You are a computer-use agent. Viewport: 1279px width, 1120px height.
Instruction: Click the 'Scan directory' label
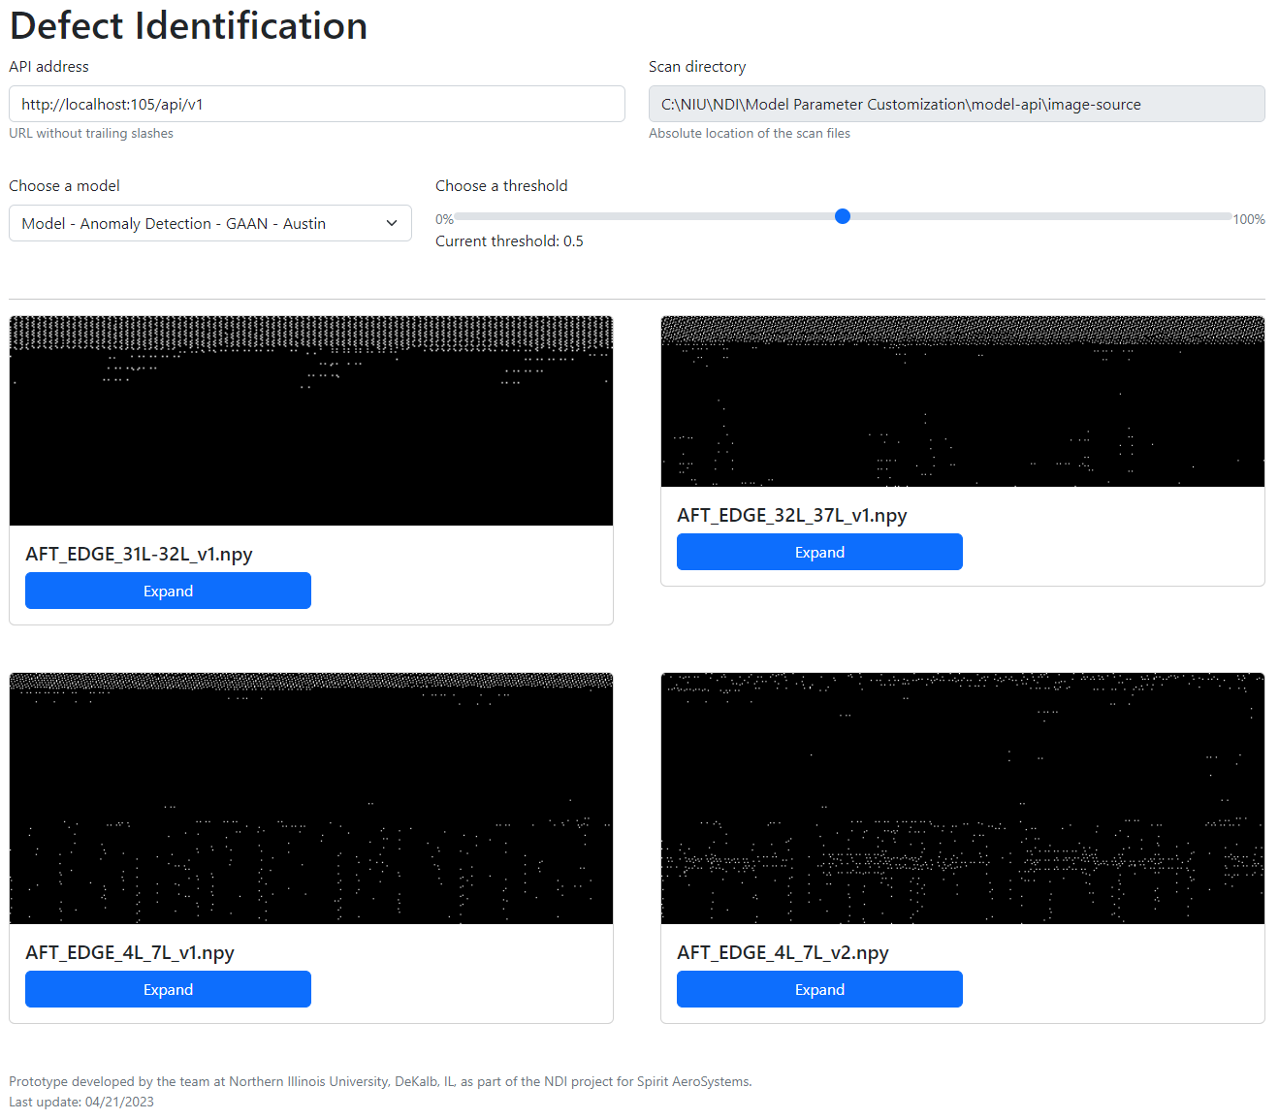click(x=697, y=67)
